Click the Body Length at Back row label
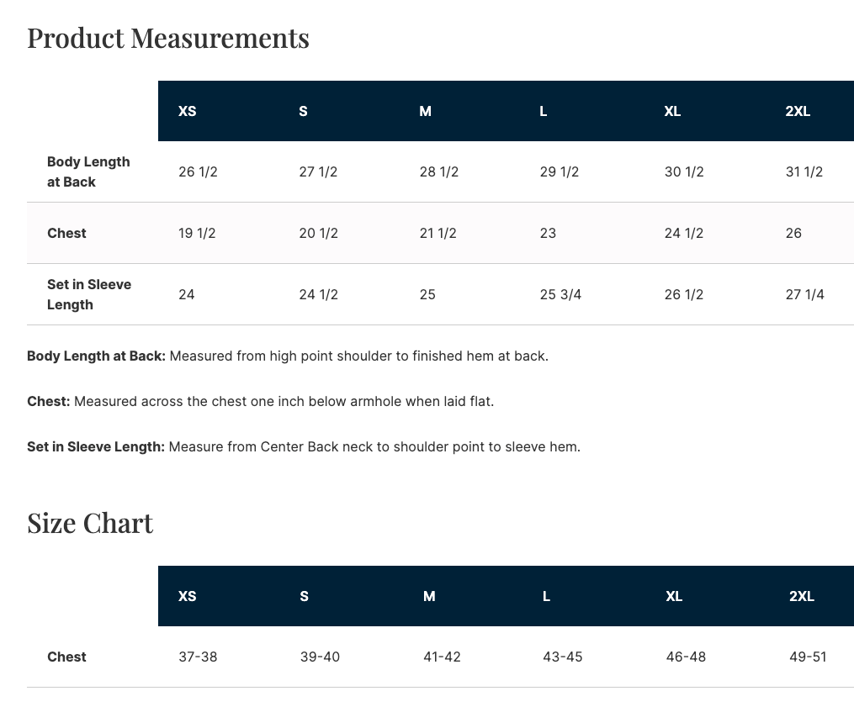Screen dimensions: 854x728 88,171
